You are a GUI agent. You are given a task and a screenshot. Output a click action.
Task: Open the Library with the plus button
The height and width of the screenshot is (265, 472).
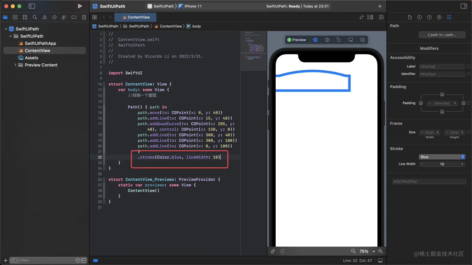[380, 6]
